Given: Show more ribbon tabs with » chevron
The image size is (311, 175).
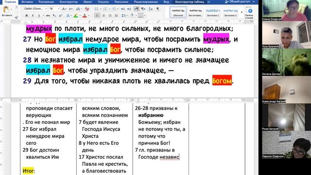Looking at the screenshot, I should tap(208, 2).
